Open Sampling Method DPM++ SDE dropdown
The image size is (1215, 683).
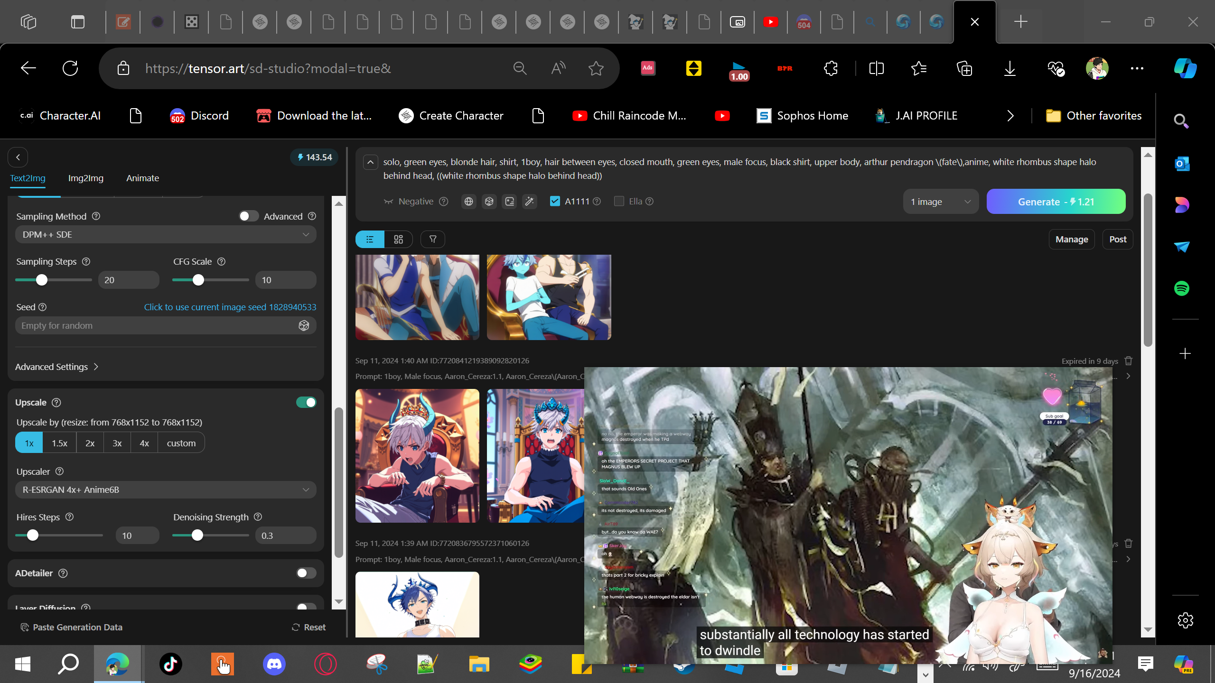coord(166,234)
